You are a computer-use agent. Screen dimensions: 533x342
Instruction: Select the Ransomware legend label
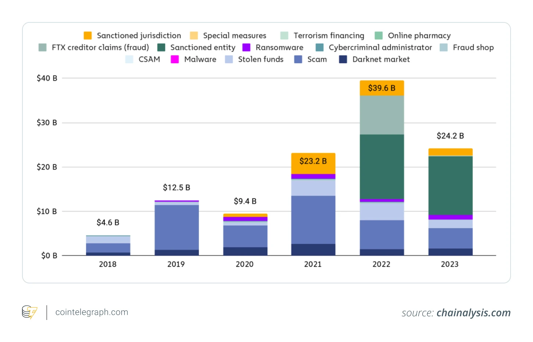pos(279,47)
